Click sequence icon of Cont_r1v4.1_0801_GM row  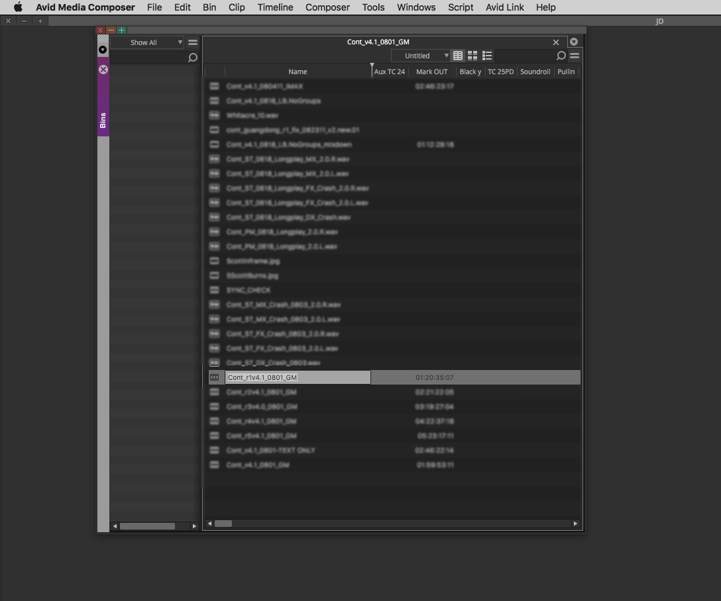point(214,377)
